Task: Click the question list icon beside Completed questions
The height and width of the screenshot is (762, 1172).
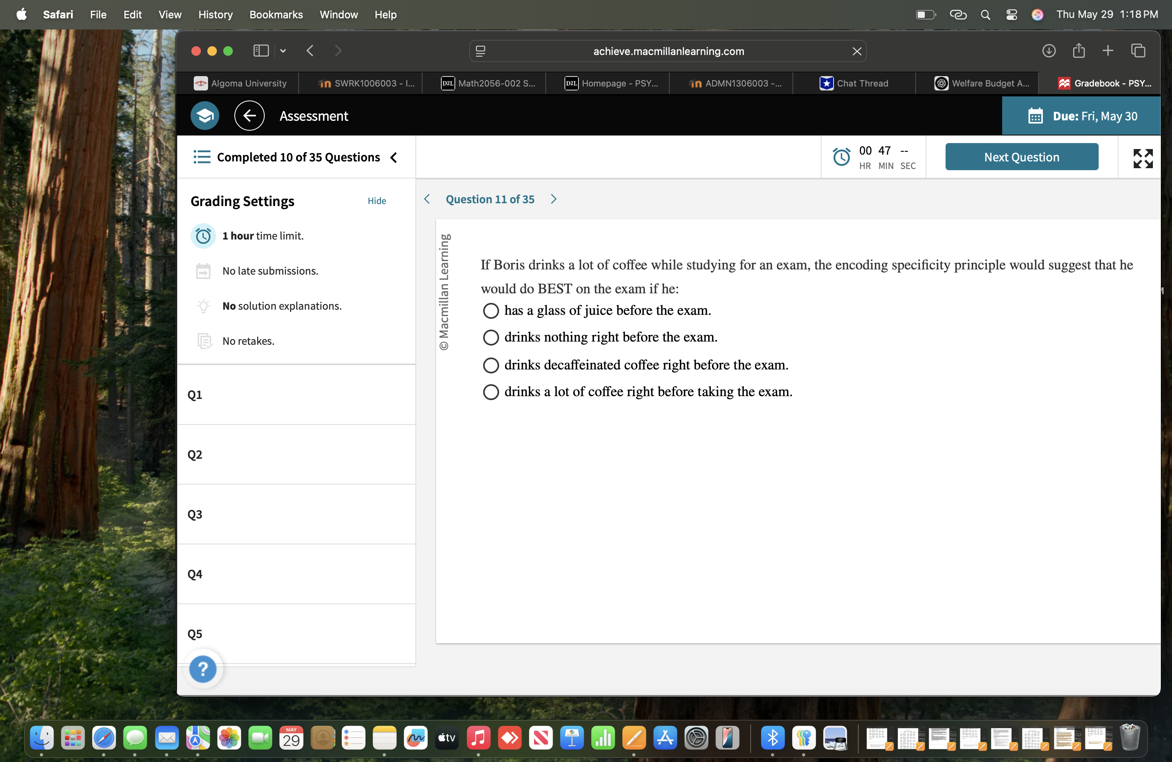Action: (202, 157)
